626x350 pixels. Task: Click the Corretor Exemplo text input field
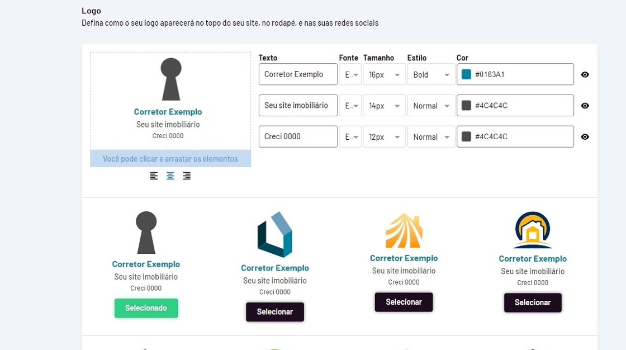[298, 74]
